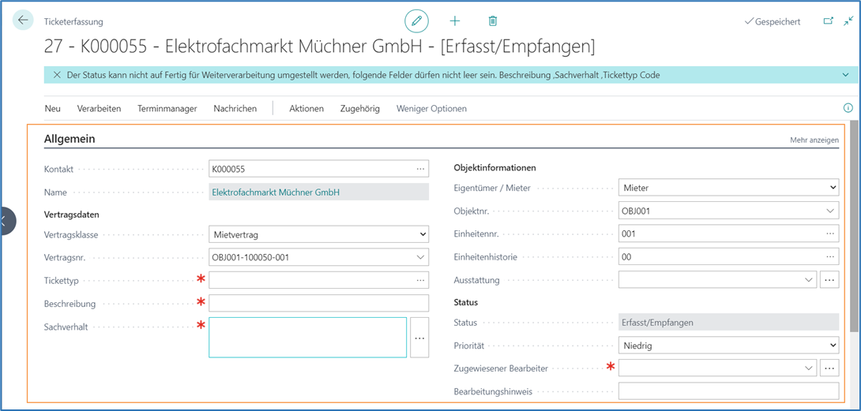The image size is (861, 411).
Task: Click Mehr anzeigen link
Action: pyautogui.click(x=814, y=140)
